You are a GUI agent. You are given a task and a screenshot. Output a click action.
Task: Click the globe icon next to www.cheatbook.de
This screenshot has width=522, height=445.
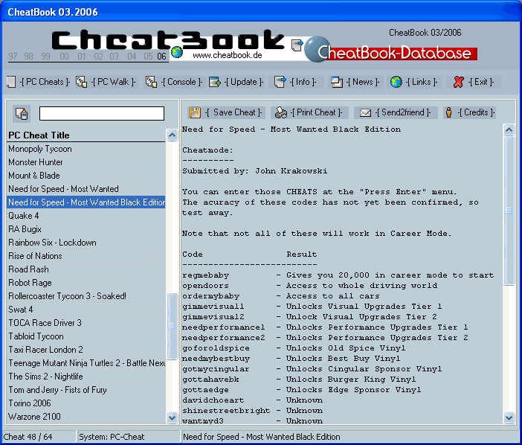177,52
